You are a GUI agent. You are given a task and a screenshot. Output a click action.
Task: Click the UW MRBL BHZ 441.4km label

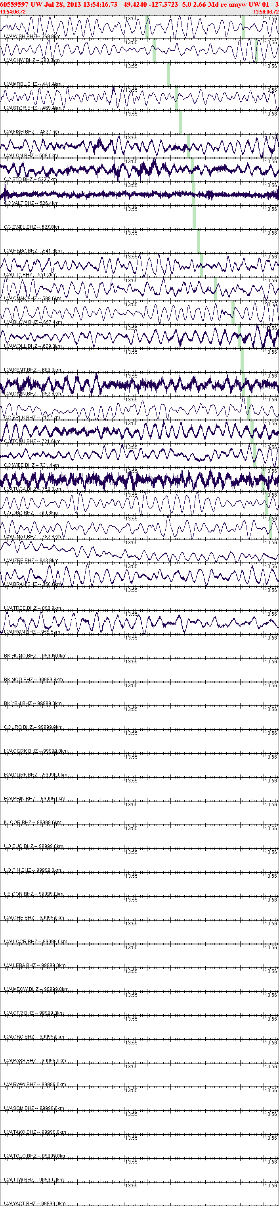(x=33, y=84)
